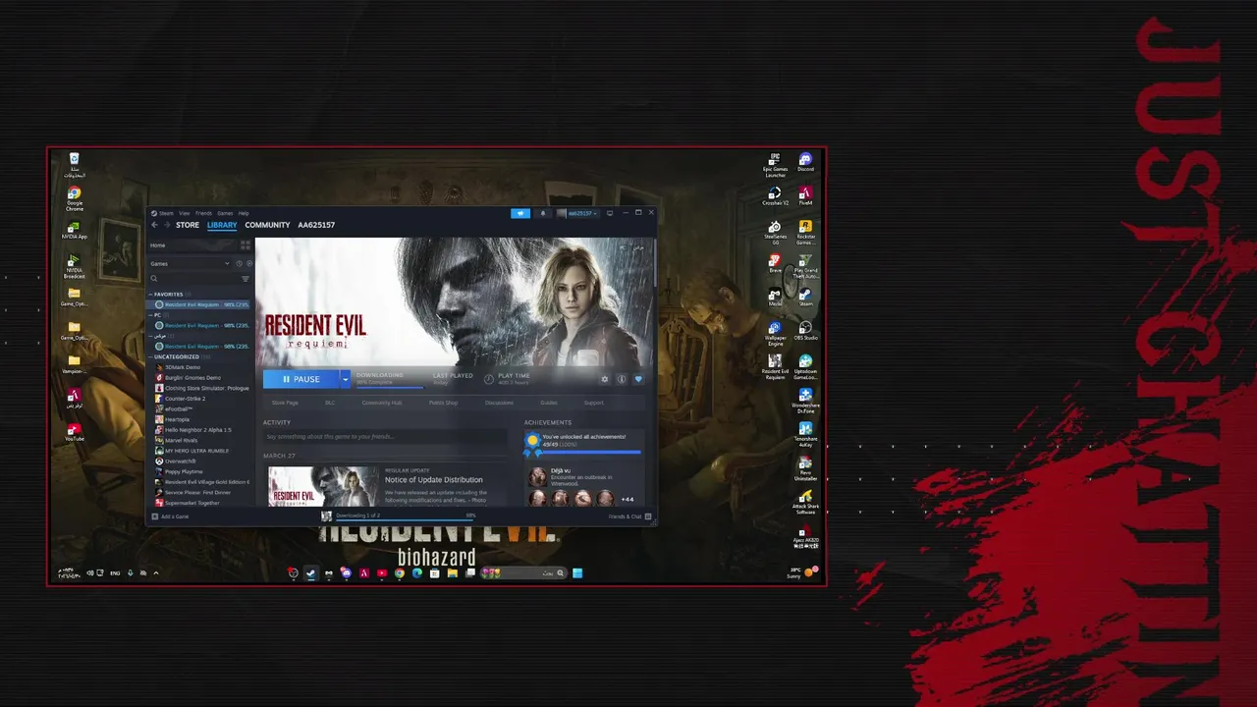Pause the Resident Evil Requiem download
The width and height of the screenshot is (1257, 707).
(301, 379)
